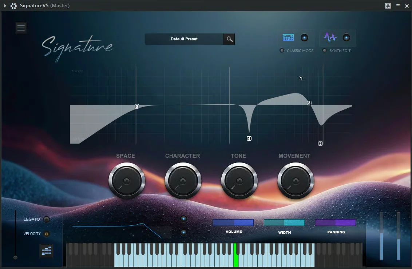Image resolution: width=412 pixels, height=269 pixels.
Task: Click the plugin settings gear in the title bar
Action: pyautogui.click(x=13, y=6)
